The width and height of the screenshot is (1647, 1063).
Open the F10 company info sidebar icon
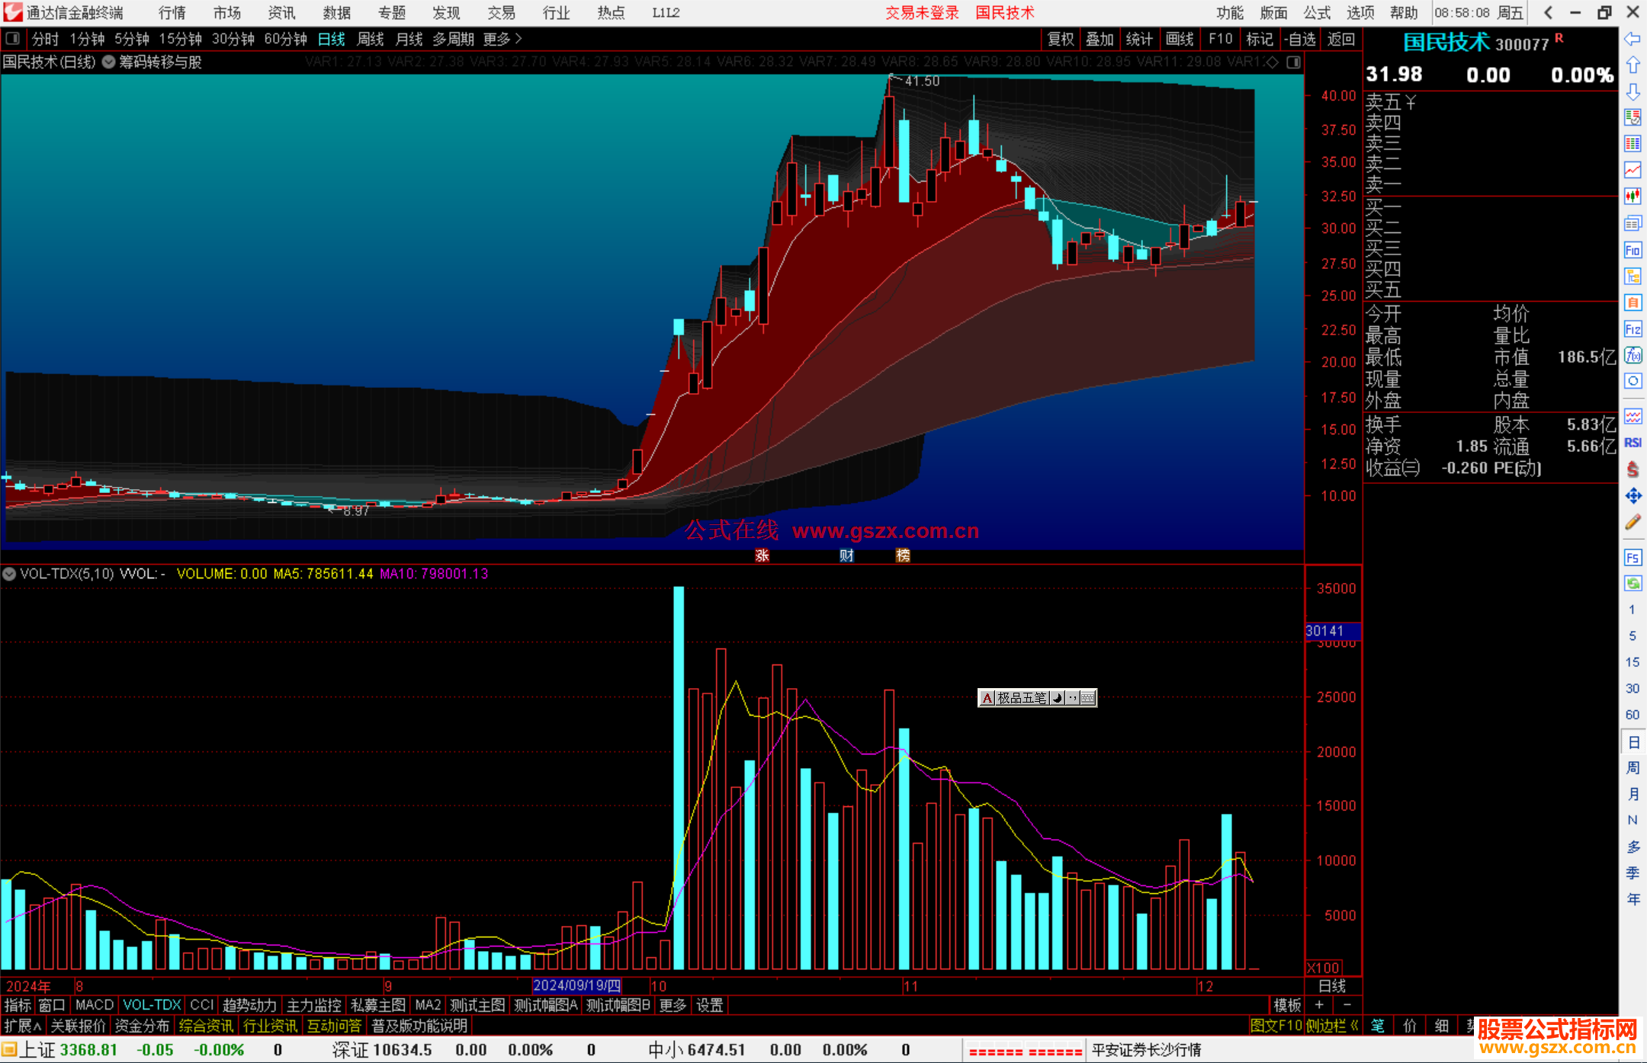click(x=1633, y=250)
